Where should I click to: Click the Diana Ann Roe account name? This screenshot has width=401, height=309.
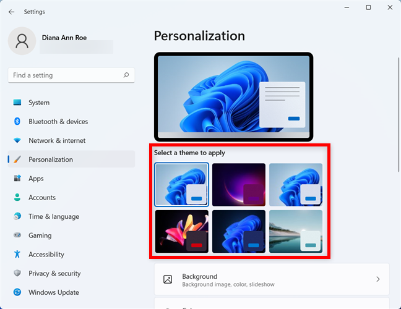tap(64, 38)
